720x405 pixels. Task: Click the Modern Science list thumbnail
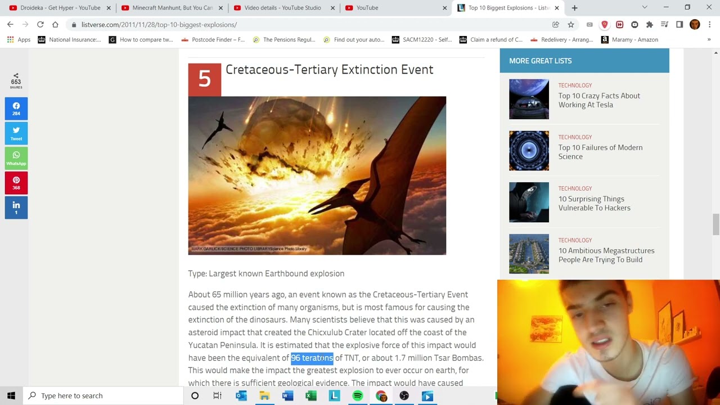(529, 151)
